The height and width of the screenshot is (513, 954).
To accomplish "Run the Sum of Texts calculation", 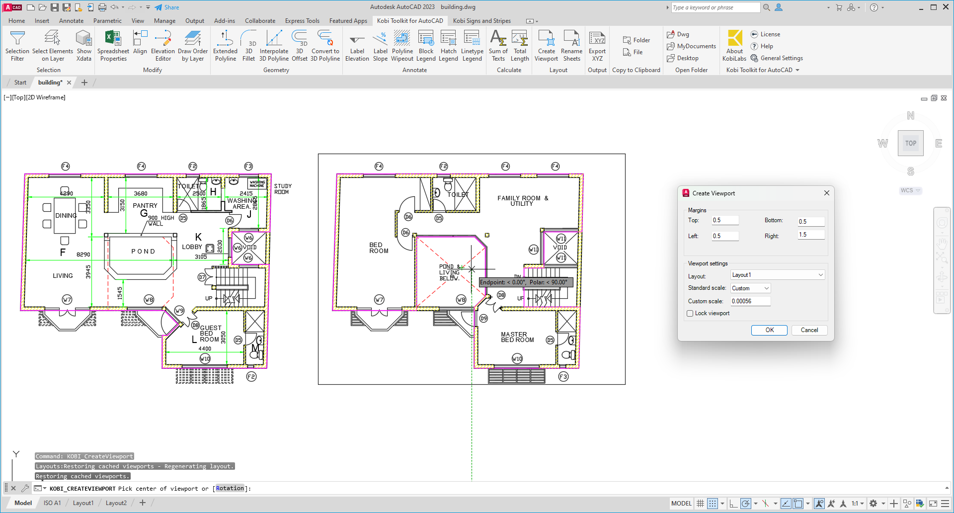I will point(498,46).
